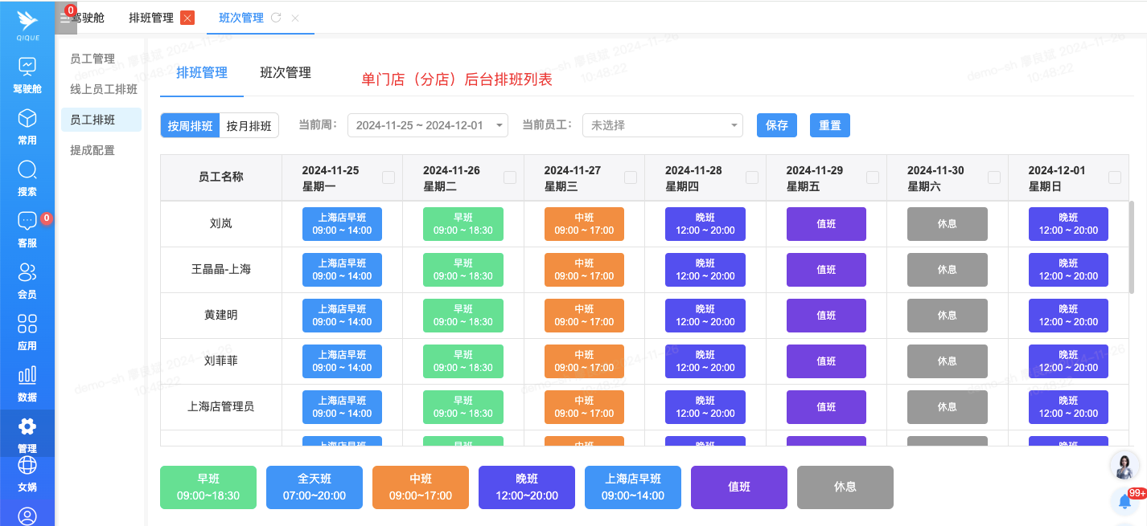
Task: Go to 会员 members icon
Action: point(27,273)
